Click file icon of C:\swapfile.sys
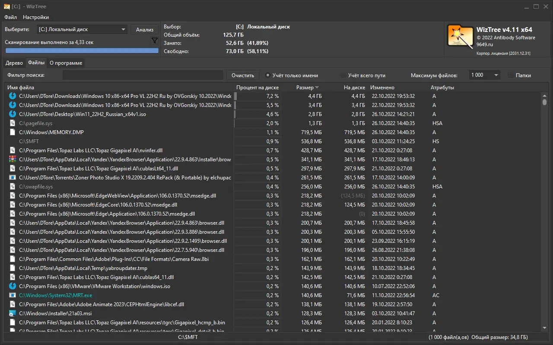553x345 pixels. point(13,187)
